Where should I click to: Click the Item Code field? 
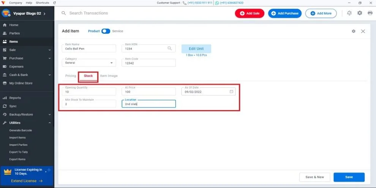click(x=149, y=63)
